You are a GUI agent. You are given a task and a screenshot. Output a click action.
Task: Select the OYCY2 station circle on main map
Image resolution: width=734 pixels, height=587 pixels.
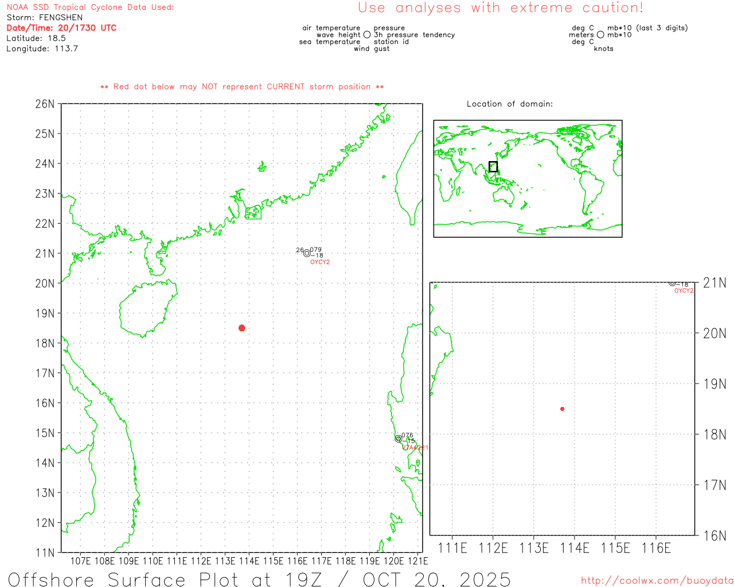pos(307,253)
